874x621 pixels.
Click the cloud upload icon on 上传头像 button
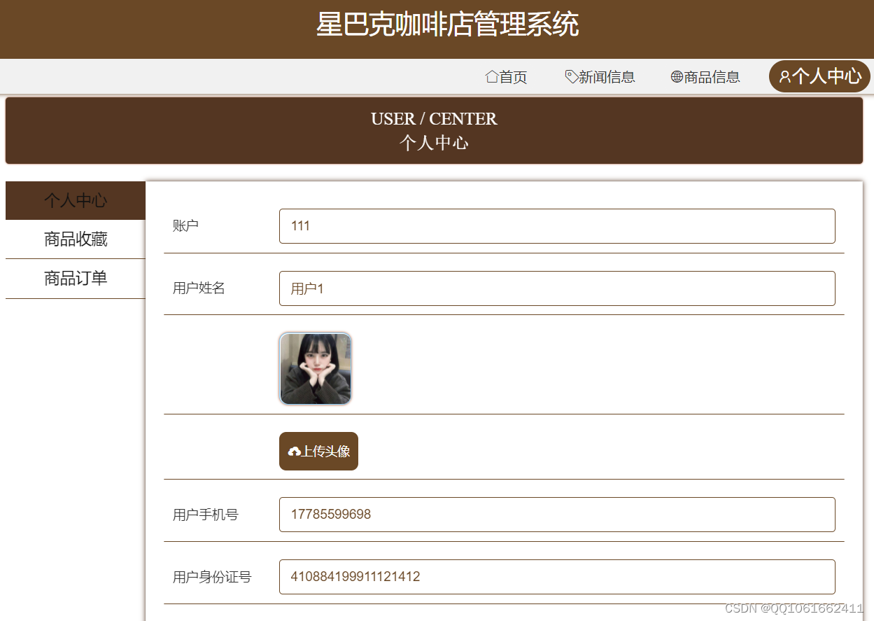coord(293,451)
